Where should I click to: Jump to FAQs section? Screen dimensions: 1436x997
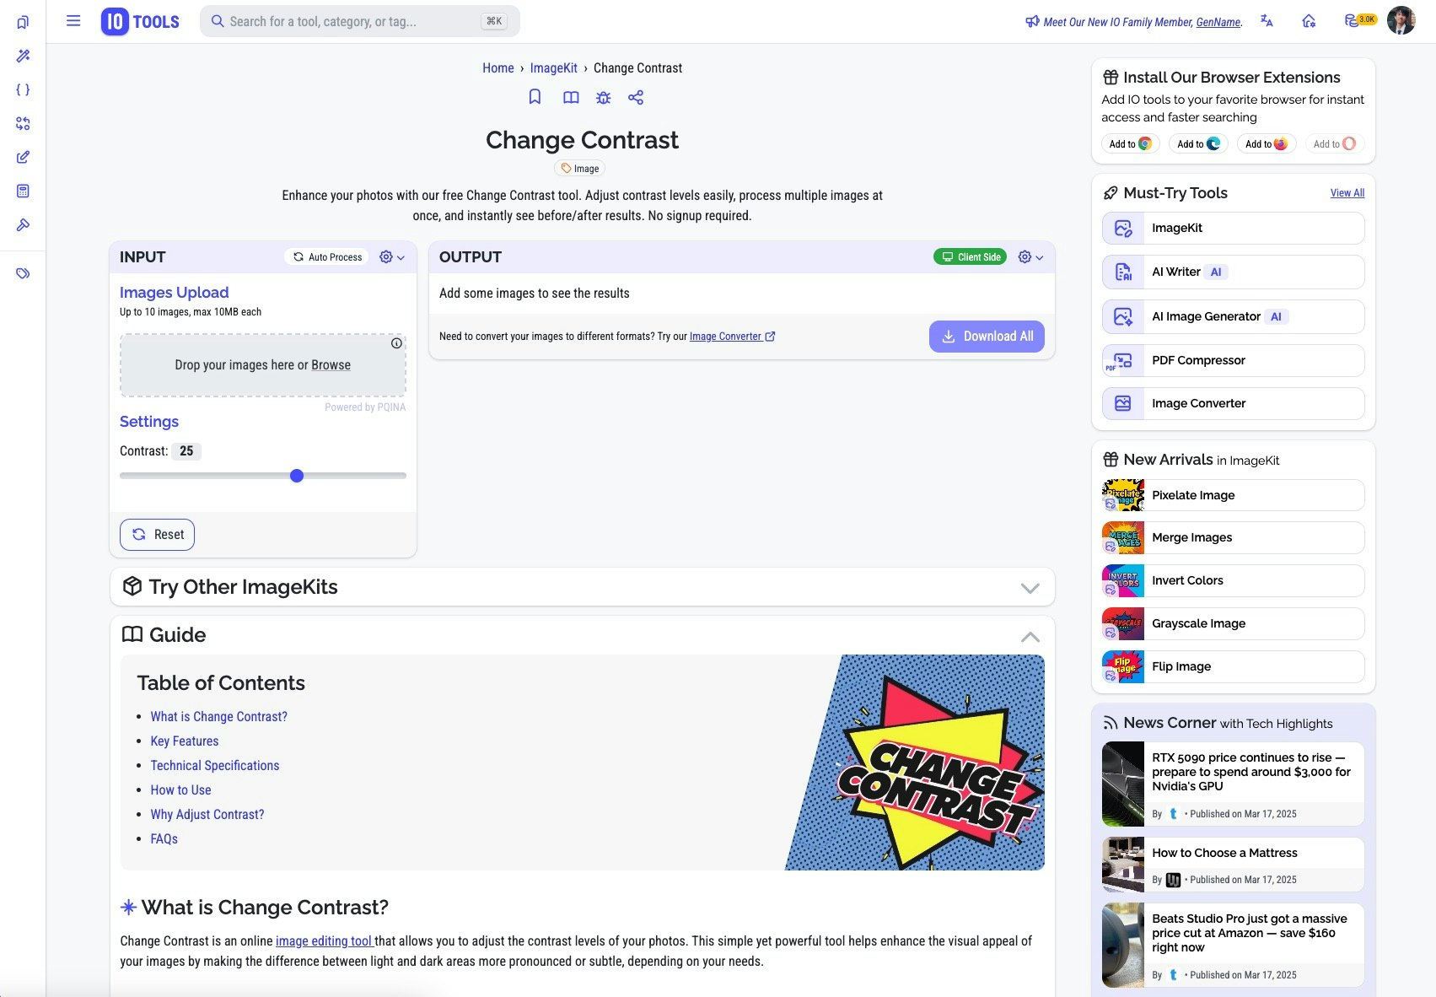[x=164, y=839]
